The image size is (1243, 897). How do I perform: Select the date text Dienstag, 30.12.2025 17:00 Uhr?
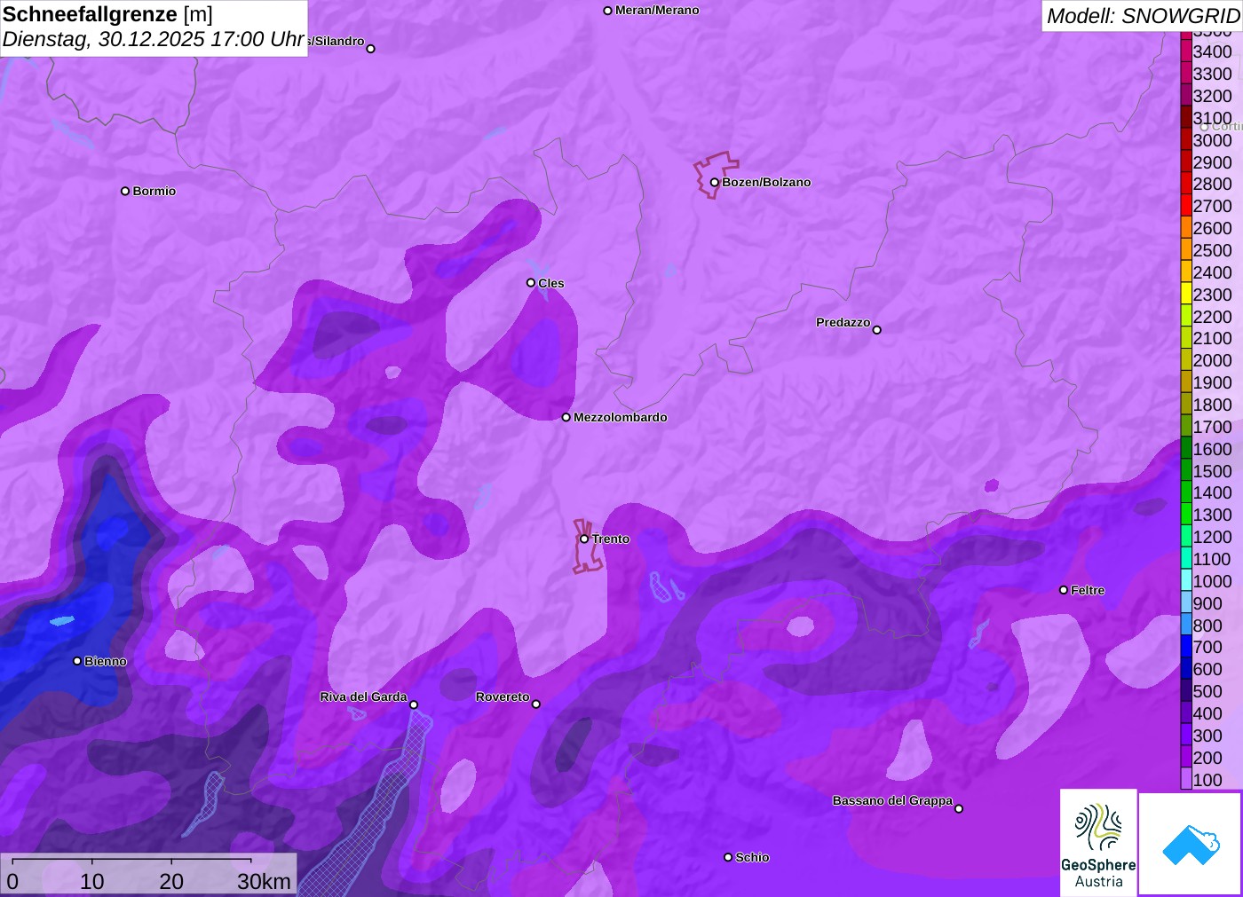tap(154, 40)
